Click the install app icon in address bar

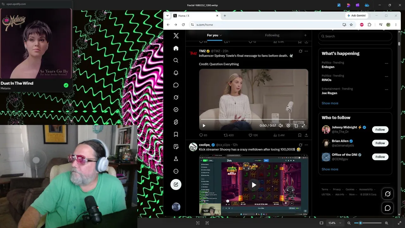pos(344,25)
